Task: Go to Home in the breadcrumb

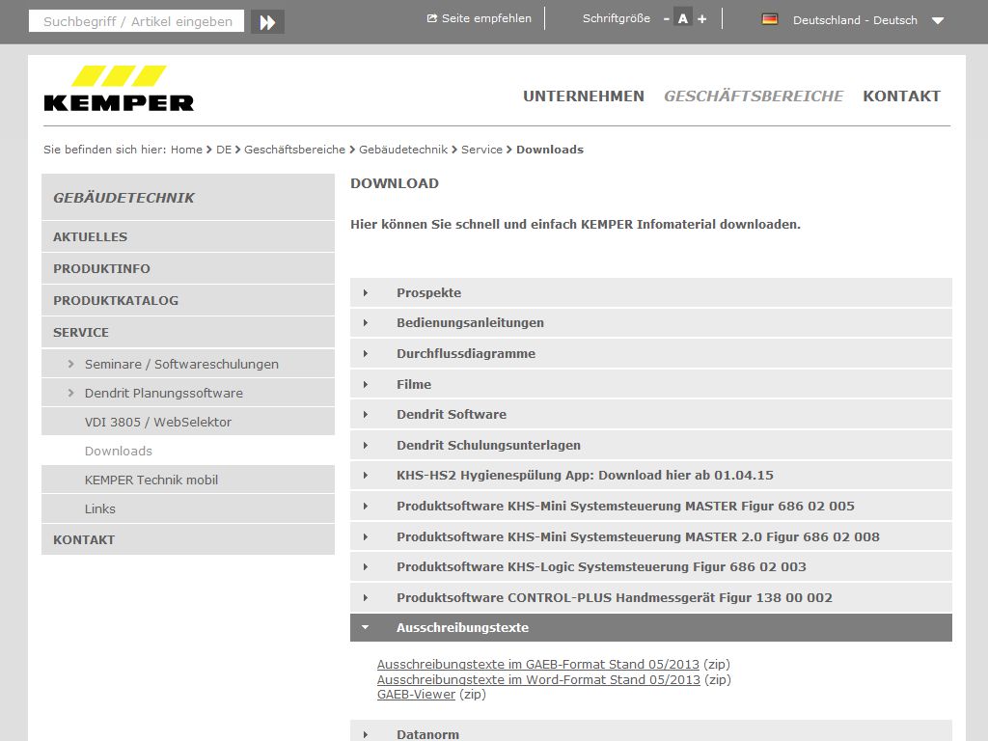Action: 186,150
